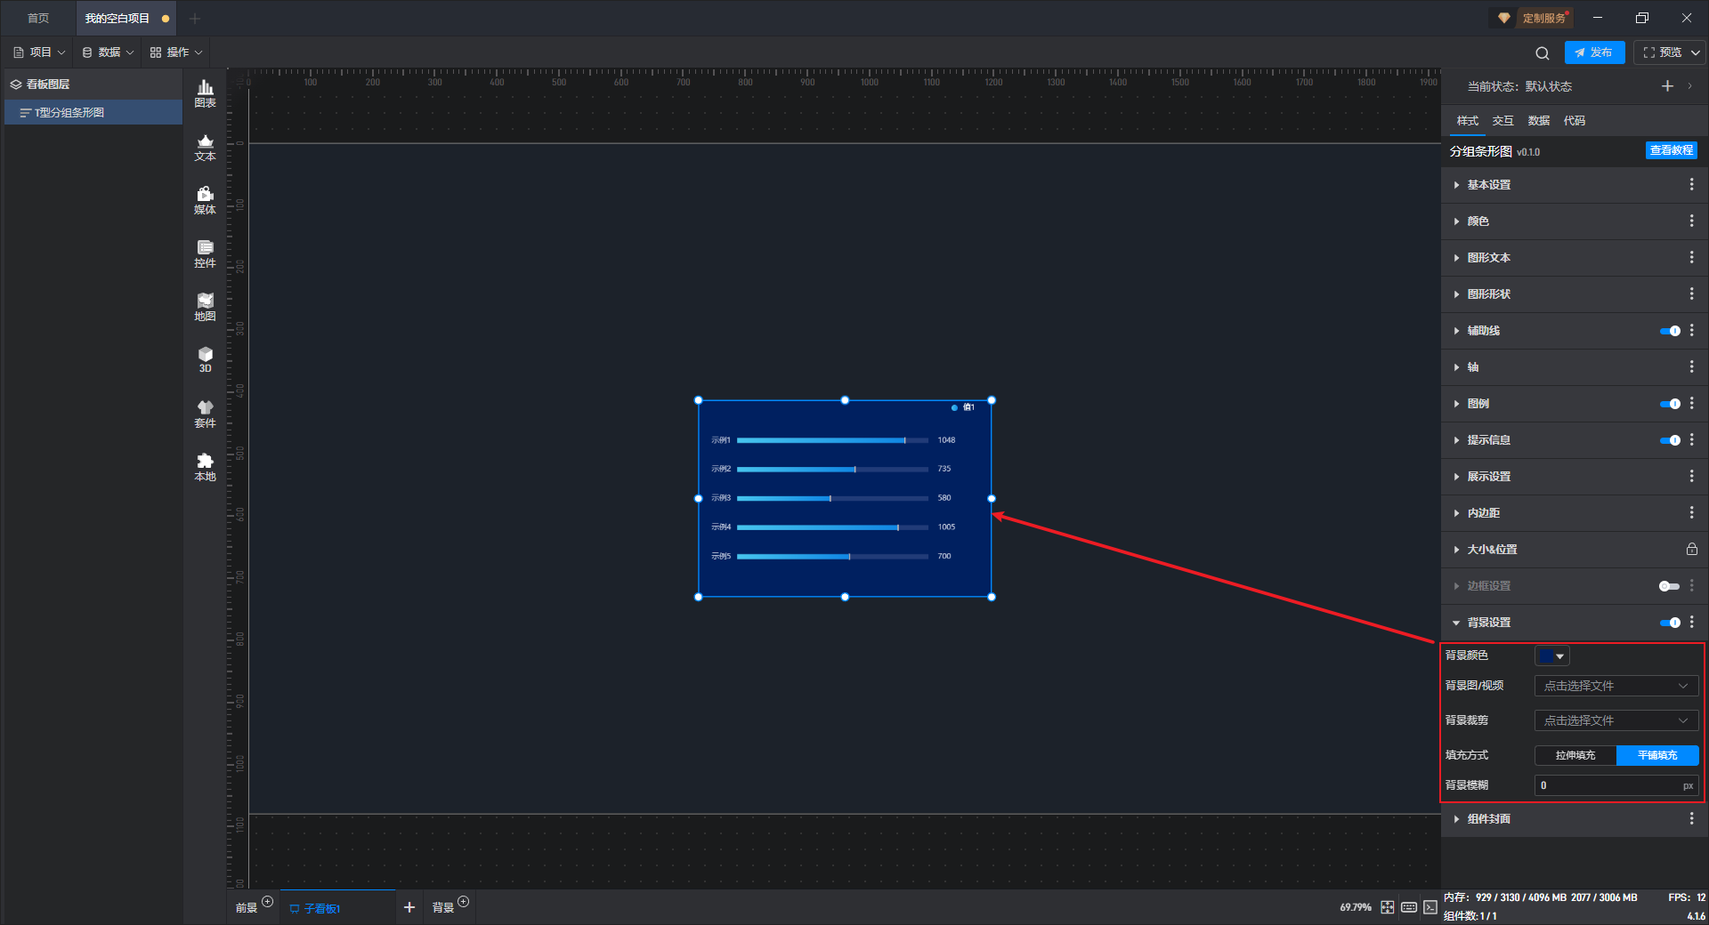Screen dimensions: 1709x925
Task: Click the 69.79% zoom level
Action: tap(1356, 907)
